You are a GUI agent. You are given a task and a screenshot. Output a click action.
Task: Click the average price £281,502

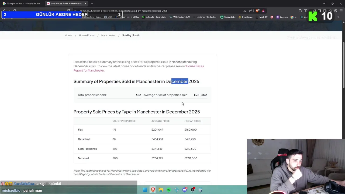[200, 95]
